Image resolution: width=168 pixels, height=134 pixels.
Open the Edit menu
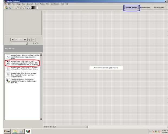pyautogui.click(x=9, y=4)
